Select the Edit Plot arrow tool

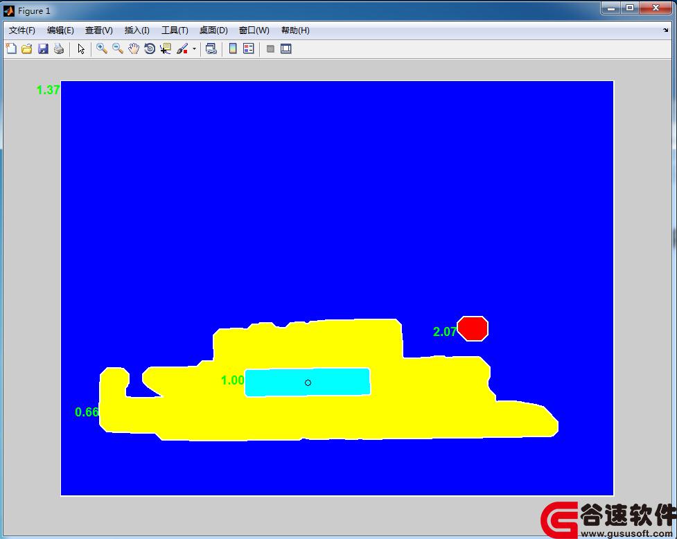coord(81,48)
